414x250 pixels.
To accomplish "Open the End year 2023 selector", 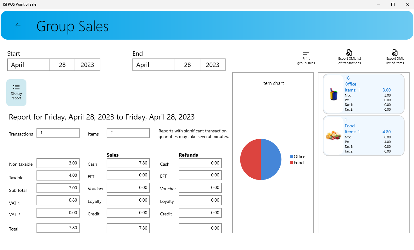I will tap(212, 65).
